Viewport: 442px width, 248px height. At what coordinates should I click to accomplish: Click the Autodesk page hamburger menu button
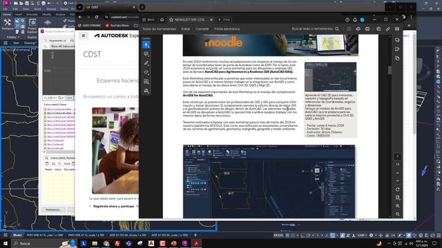point(84,36)
